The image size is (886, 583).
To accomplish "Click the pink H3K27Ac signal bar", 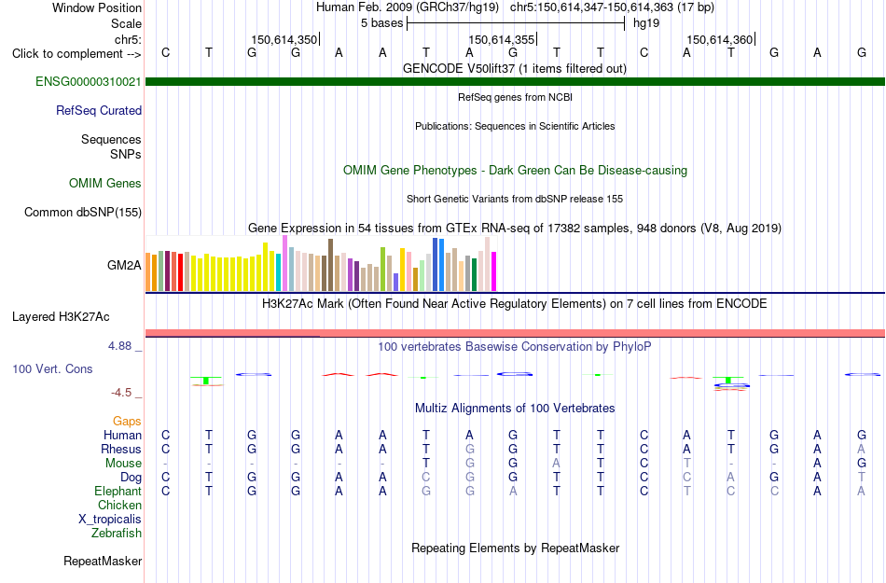I will click(x=516, y=333).
